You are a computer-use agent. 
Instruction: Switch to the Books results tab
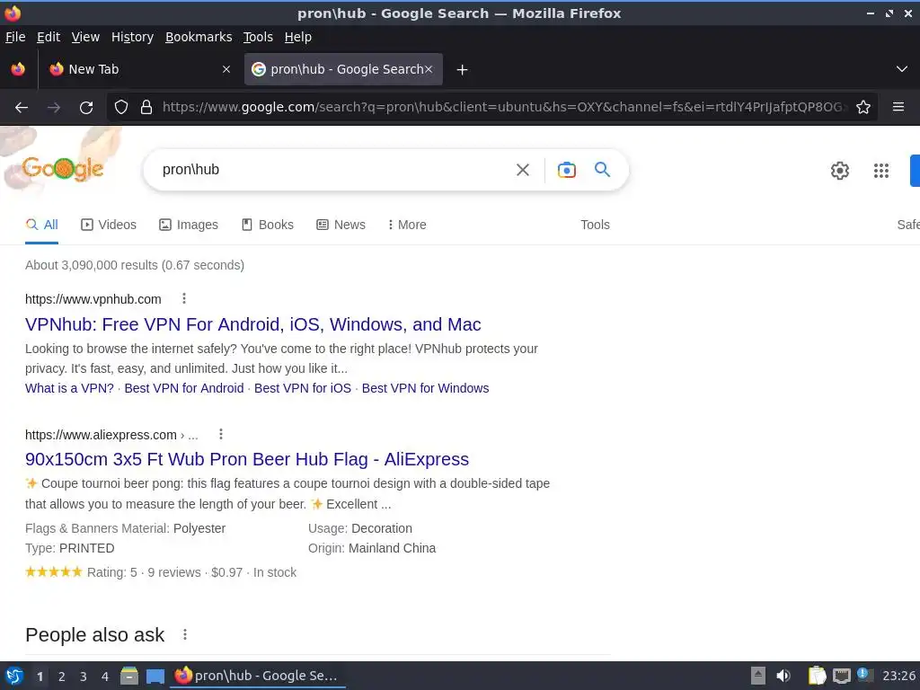[x=268, y=225]
